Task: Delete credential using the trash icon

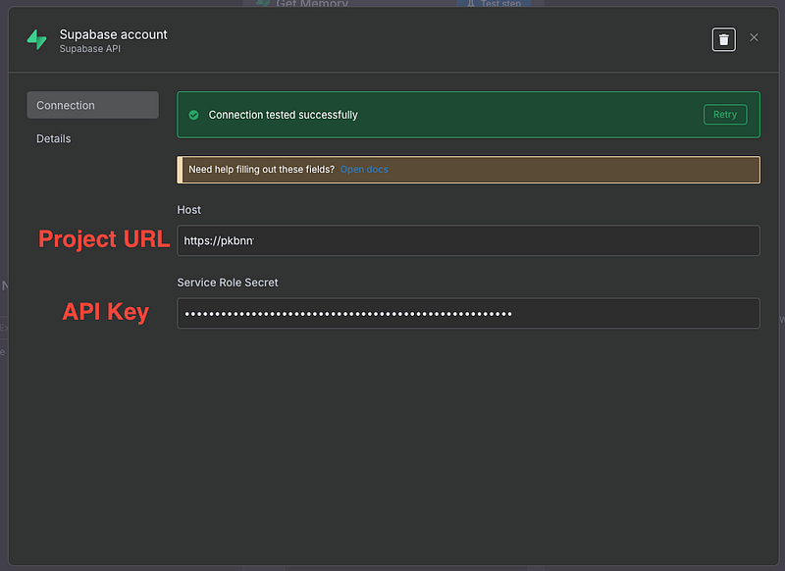Action: click(x=723, y=39)
